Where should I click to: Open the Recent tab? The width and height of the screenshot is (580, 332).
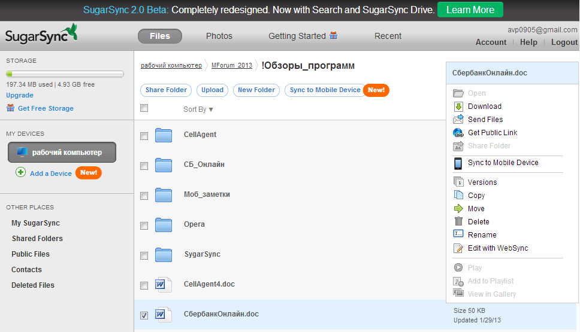click(x=388, y=36)
